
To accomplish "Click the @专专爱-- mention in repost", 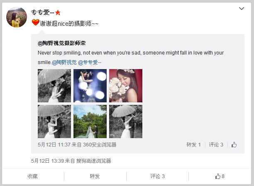I will [x=90, y=62].
